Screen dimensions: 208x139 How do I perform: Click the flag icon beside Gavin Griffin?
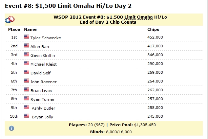click(x=26, y=54)
